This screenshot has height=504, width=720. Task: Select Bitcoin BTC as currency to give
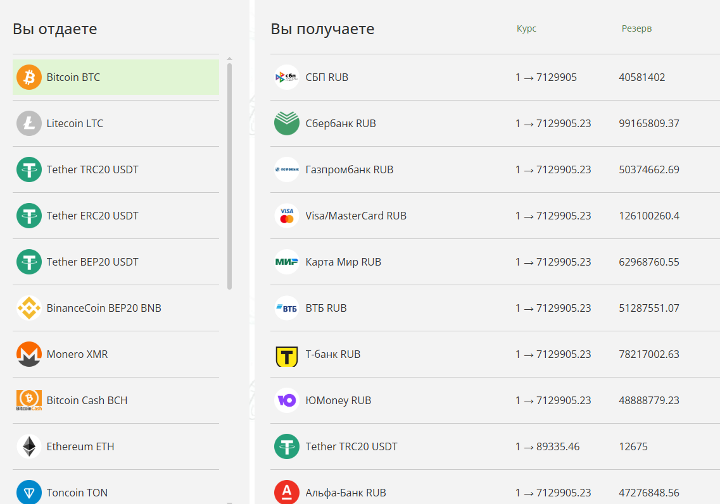coord(116,77)
